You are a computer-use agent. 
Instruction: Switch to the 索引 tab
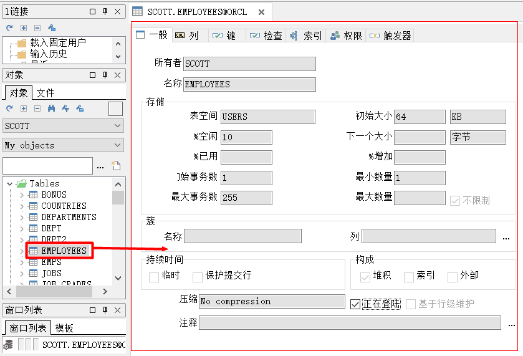click(x=306, y=36)
